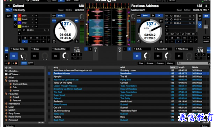Click the library search field

195,63
